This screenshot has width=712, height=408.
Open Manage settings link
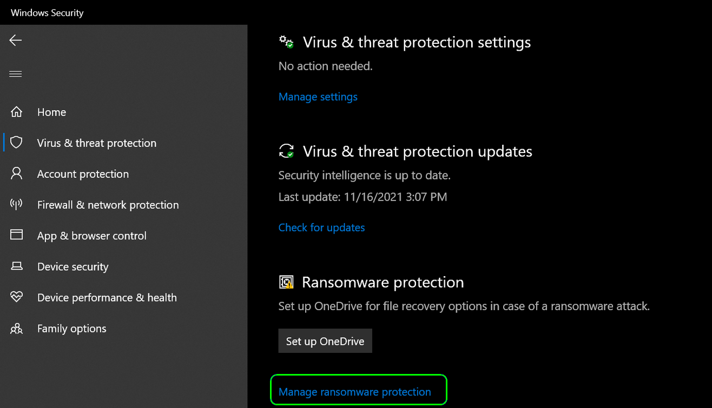[318, 97]
